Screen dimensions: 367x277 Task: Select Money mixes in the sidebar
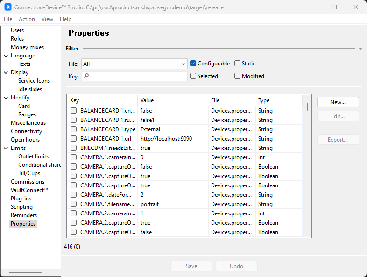tap(28, 47)
